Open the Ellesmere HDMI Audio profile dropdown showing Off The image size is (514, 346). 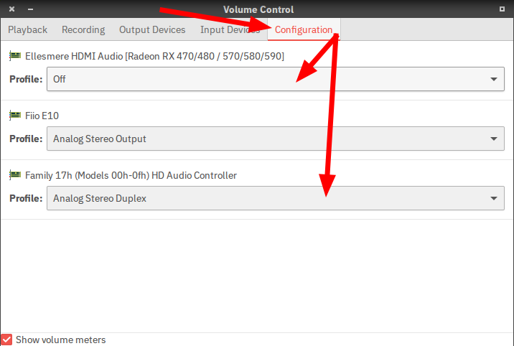click(276, 79)
